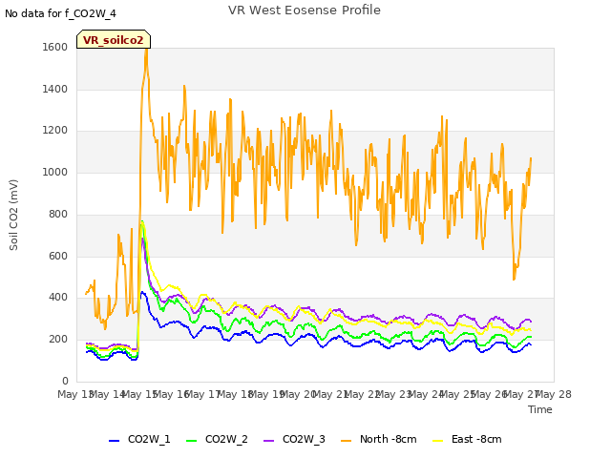Screen dimensions: 611x458
Task: Toggle the CO2W_1 legend entry
Action: point(139,439)
